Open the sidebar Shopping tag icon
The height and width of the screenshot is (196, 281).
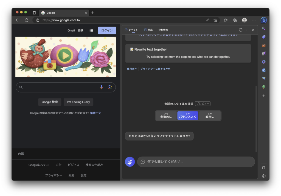coord(263,37)
